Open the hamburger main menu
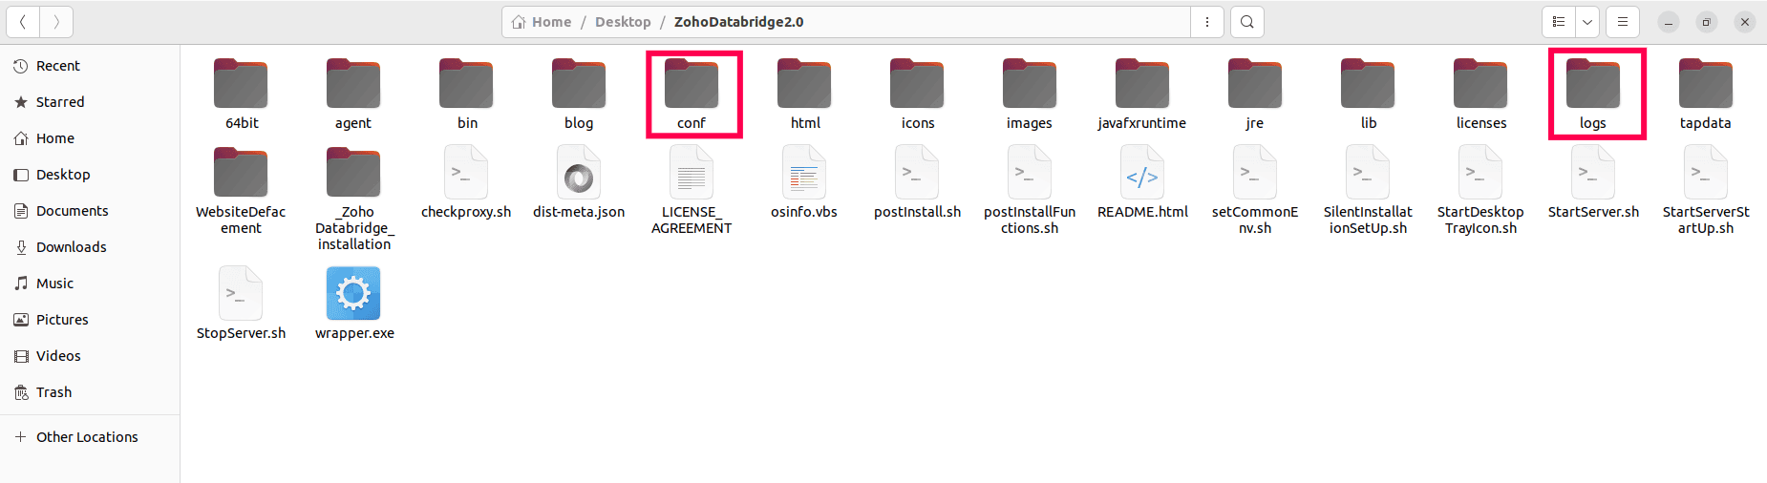 (x=1623, y=22)
